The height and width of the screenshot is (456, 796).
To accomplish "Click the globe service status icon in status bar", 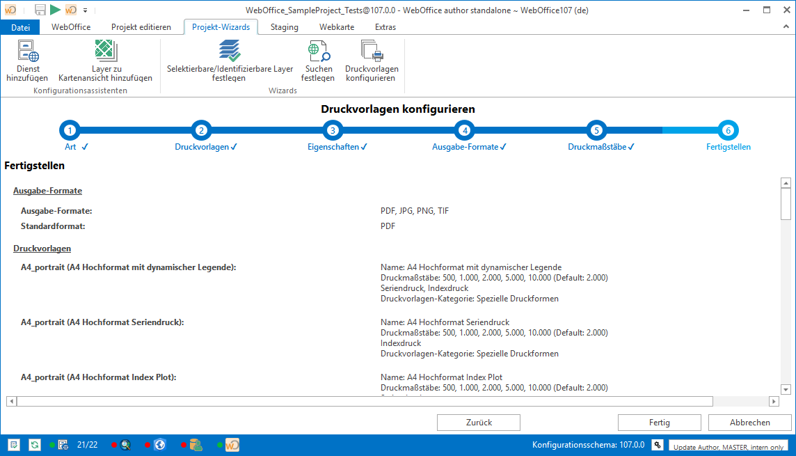I will (x=160, y=444).
